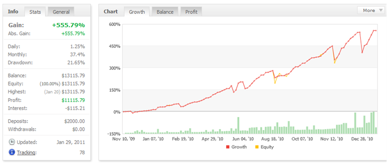This screenshot has height=163, width=387.
Task: Click the Equity (100.00%) value
Action: (62, 84)
